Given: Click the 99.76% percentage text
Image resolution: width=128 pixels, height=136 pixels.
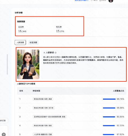Looking at the screenshot, I should pyautogui.click(x=120, y=99).
